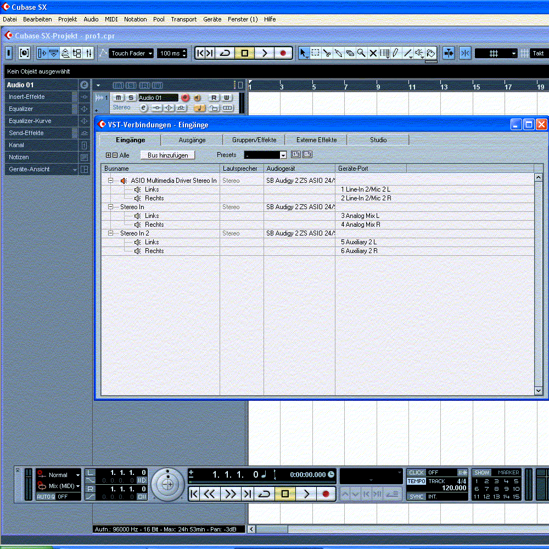Toggle input monitor on Audio 01 track

pos(197,98)
